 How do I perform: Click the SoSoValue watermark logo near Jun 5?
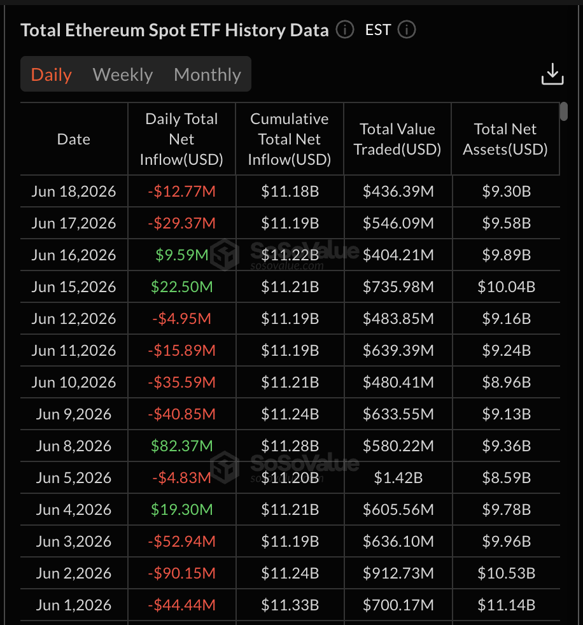(225, 467)
